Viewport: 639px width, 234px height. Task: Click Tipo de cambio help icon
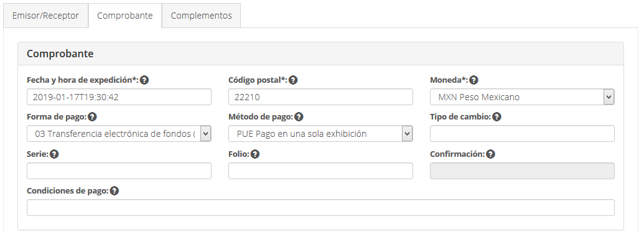[497, 117]
